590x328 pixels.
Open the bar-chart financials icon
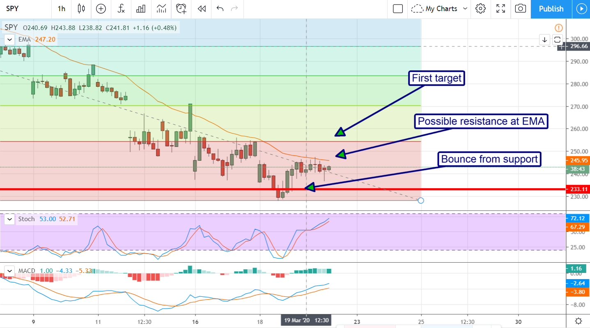pyautogui.click(x=141, y=9)
